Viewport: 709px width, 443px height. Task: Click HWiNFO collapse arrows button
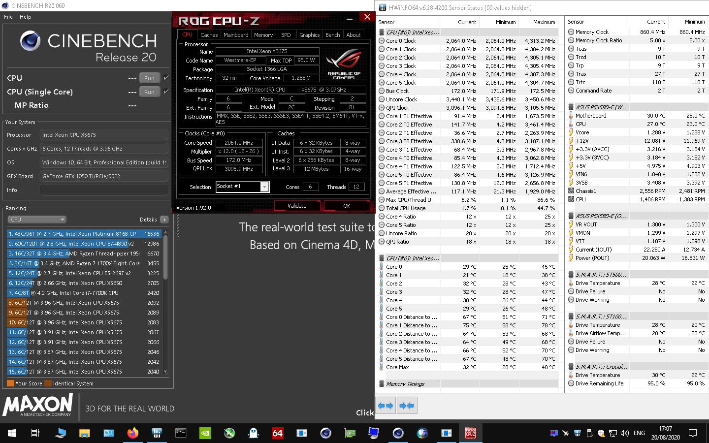pos(407,406)
